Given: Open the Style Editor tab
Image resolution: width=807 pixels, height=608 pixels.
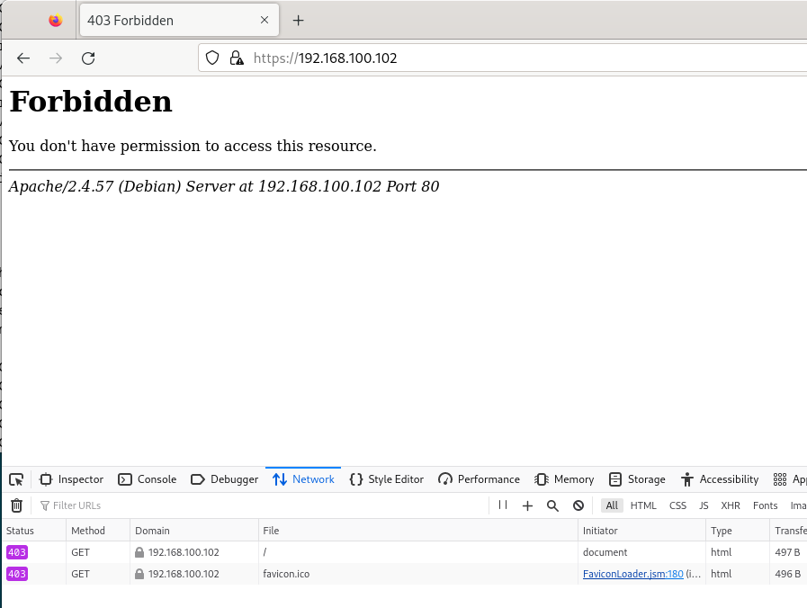Looking at the screenshot, I should 387,479.
